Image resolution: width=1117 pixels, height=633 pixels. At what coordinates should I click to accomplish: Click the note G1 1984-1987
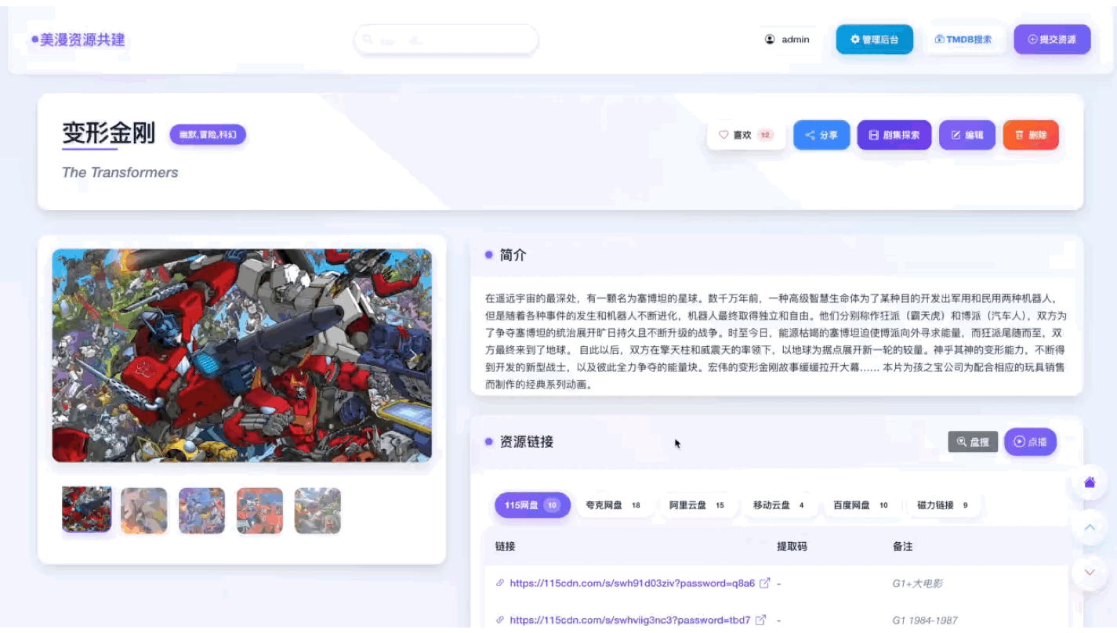click(925, 620)
